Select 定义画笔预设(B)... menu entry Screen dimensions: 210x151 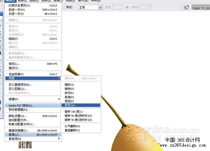coord(33,85)
